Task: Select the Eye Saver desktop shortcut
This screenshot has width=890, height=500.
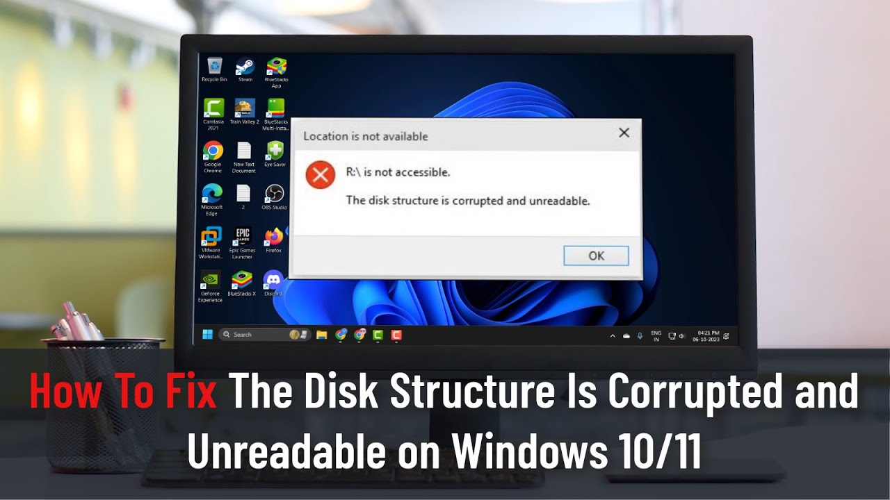Action: click(x=275, y=155)
